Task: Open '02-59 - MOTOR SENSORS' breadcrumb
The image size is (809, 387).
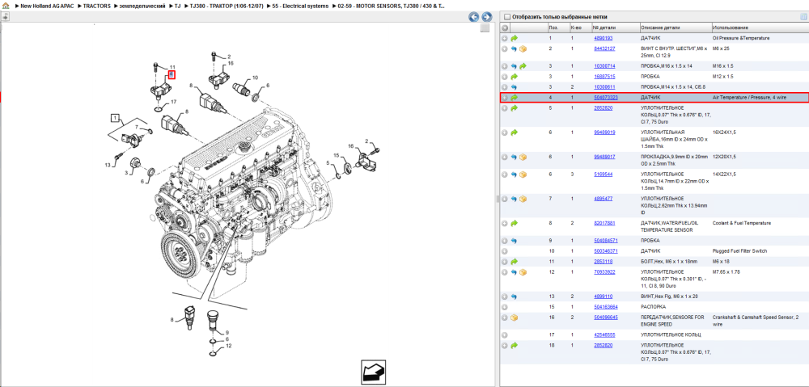Action: [391, 6]
